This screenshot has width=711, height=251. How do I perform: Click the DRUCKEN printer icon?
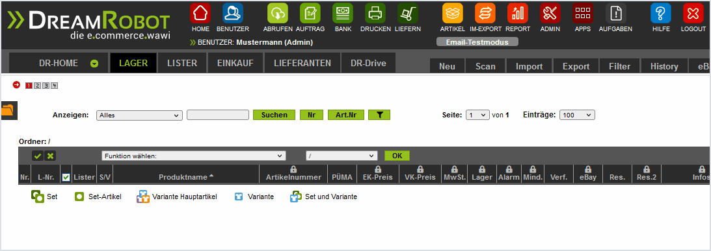pyautogui.click(x=375, y=14)
